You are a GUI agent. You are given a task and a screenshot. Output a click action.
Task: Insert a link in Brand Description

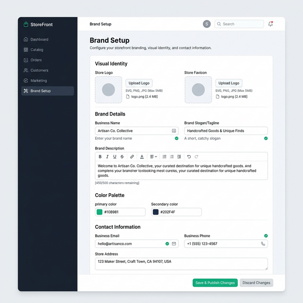pyautogui.click(x=132, y=157)
